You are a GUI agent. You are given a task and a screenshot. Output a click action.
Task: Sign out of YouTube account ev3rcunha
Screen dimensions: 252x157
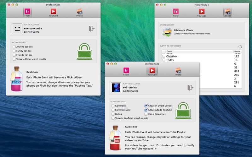(191, 88)
